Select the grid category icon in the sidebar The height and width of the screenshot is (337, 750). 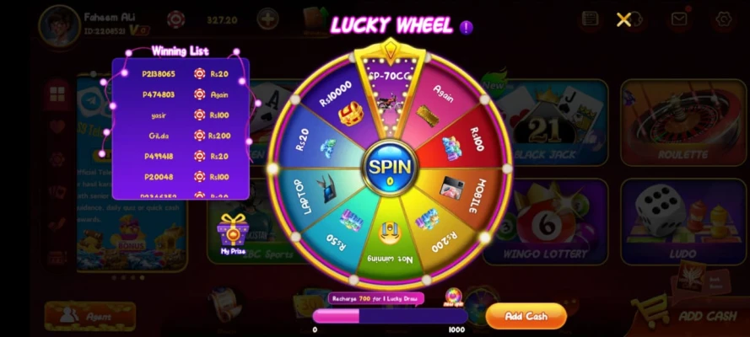(x=57, y=94)
